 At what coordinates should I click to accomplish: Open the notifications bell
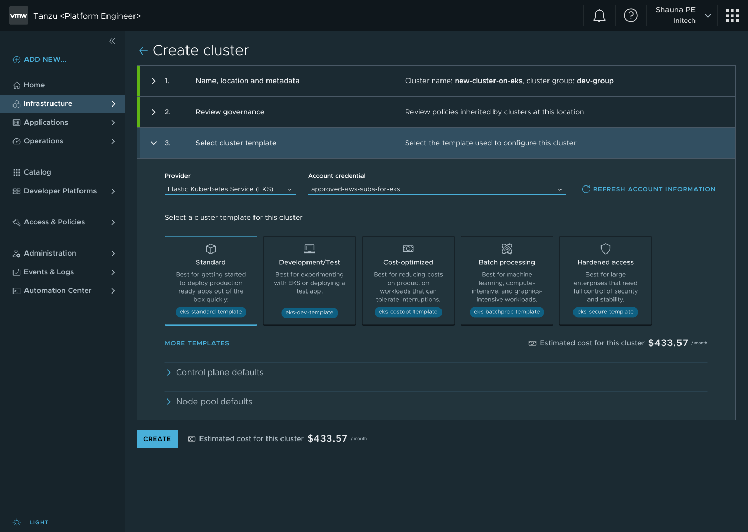pos(599,16)
